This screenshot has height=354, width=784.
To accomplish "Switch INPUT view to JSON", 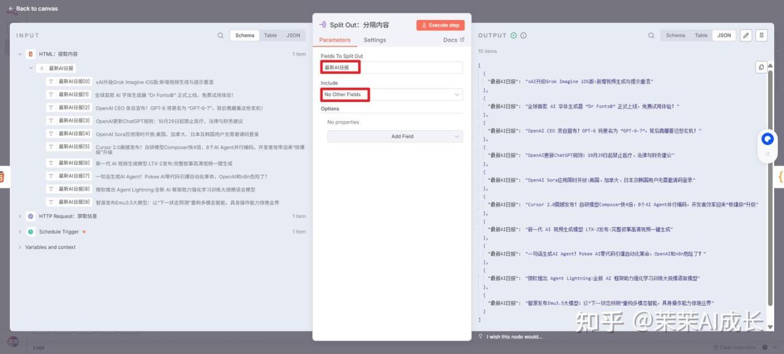I will 293,35.
